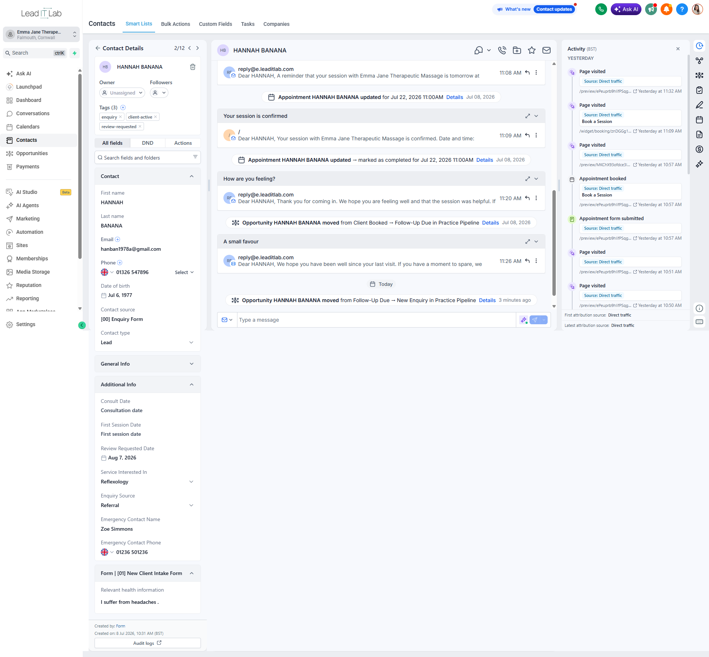
Task: Open Audit logs link
Action: coord(147,643)
